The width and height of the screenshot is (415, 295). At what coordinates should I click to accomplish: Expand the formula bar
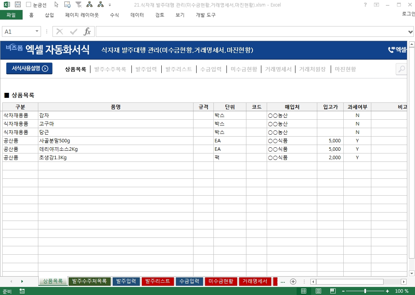(x=411, y=31)
